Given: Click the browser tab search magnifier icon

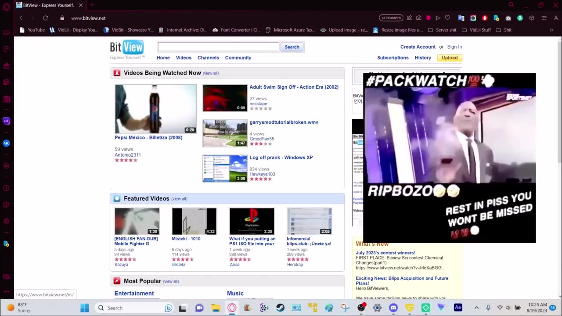Looking at the screenshot, I should 511,5.
